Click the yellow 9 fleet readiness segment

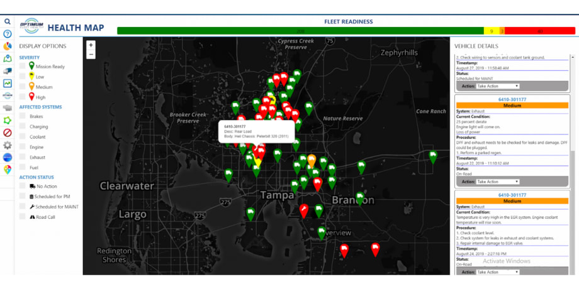click(492, 31)
